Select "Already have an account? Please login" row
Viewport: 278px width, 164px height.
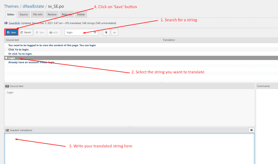pyautogui.click(x=31, y=62)
